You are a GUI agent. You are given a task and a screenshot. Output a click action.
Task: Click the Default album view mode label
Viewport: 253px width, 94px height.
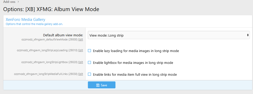[63, 35]
